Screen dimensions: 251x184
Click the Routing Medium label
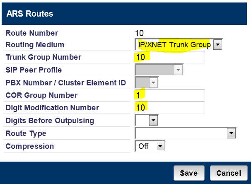click(x=35, y=45)
